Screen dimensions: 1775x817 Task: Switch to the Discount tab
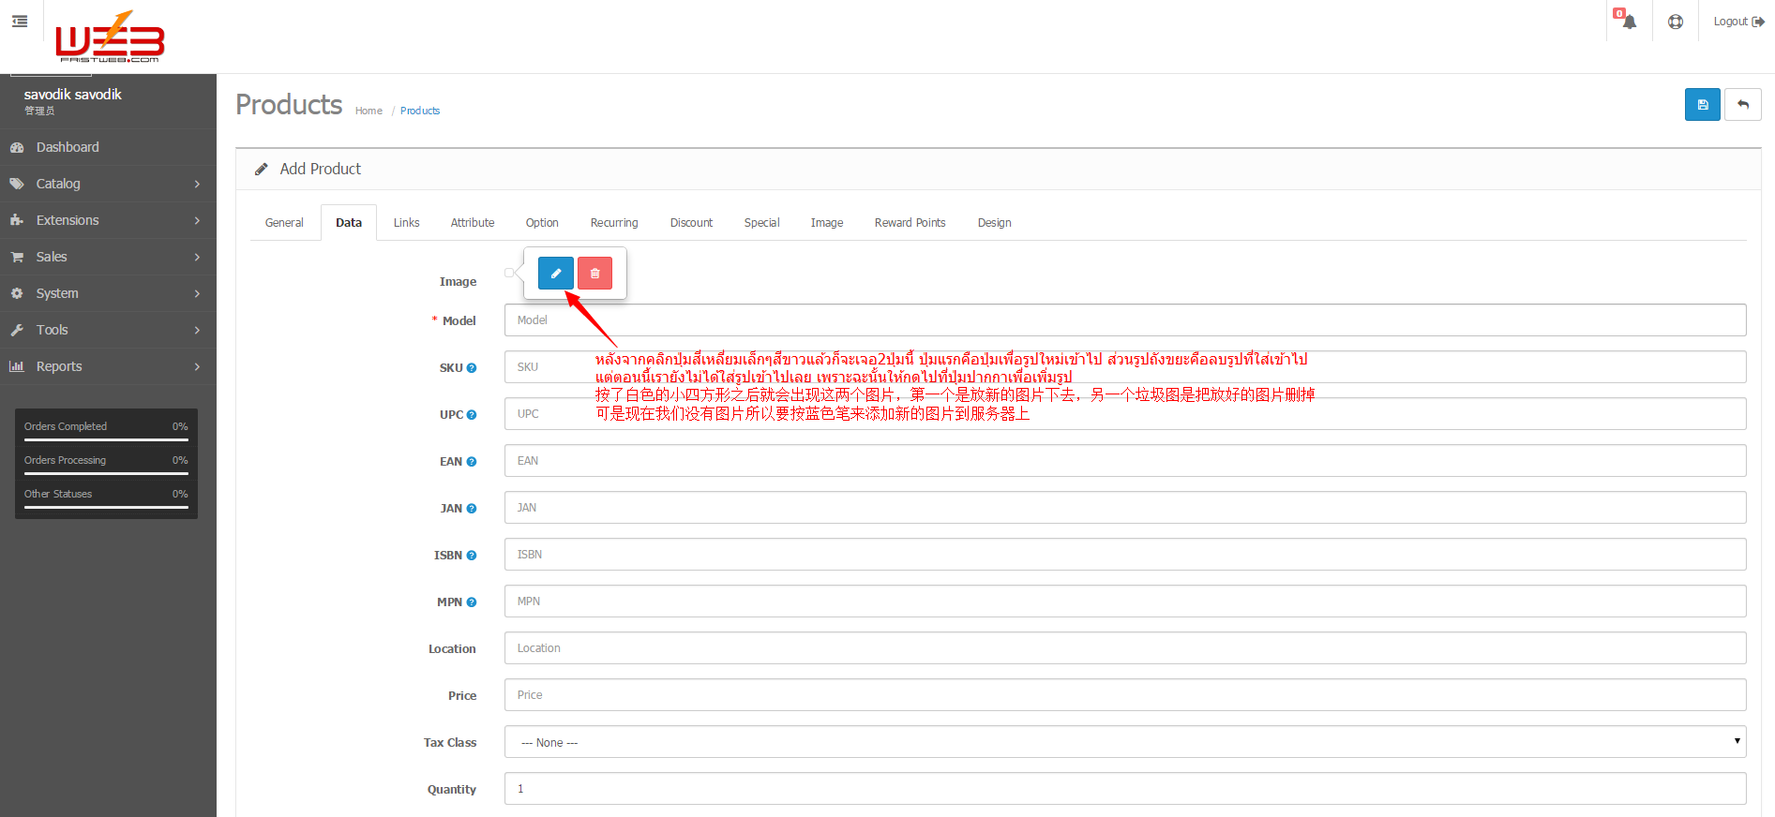(x=691, y=223)
